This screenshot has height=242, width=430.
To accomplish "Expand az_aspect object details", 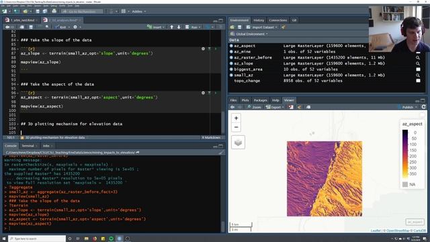I will (231, 46).
